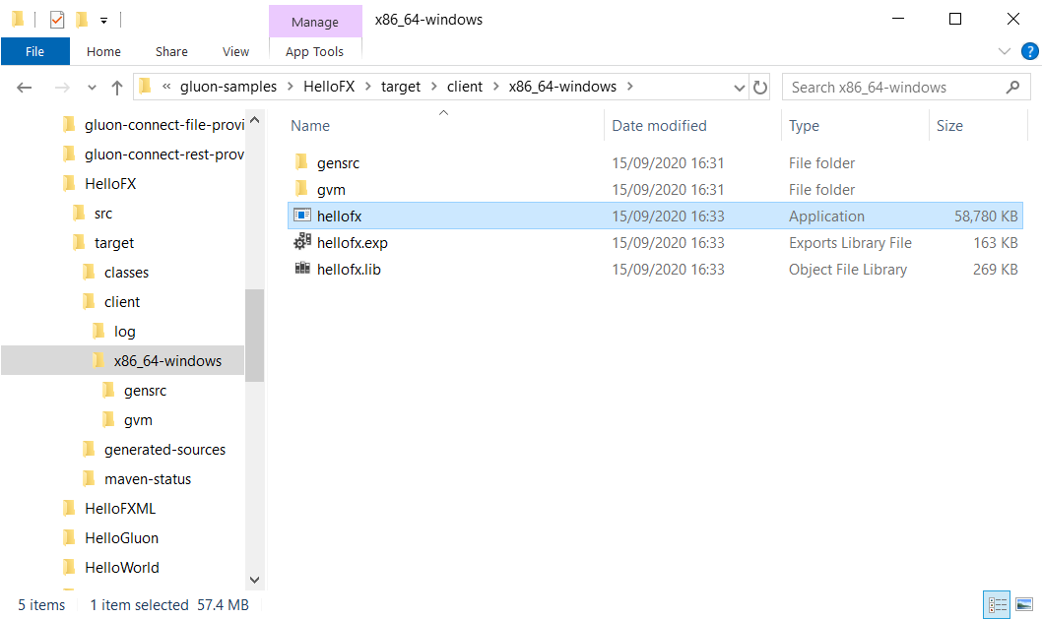Select the log folder in tree

point(124,332)
